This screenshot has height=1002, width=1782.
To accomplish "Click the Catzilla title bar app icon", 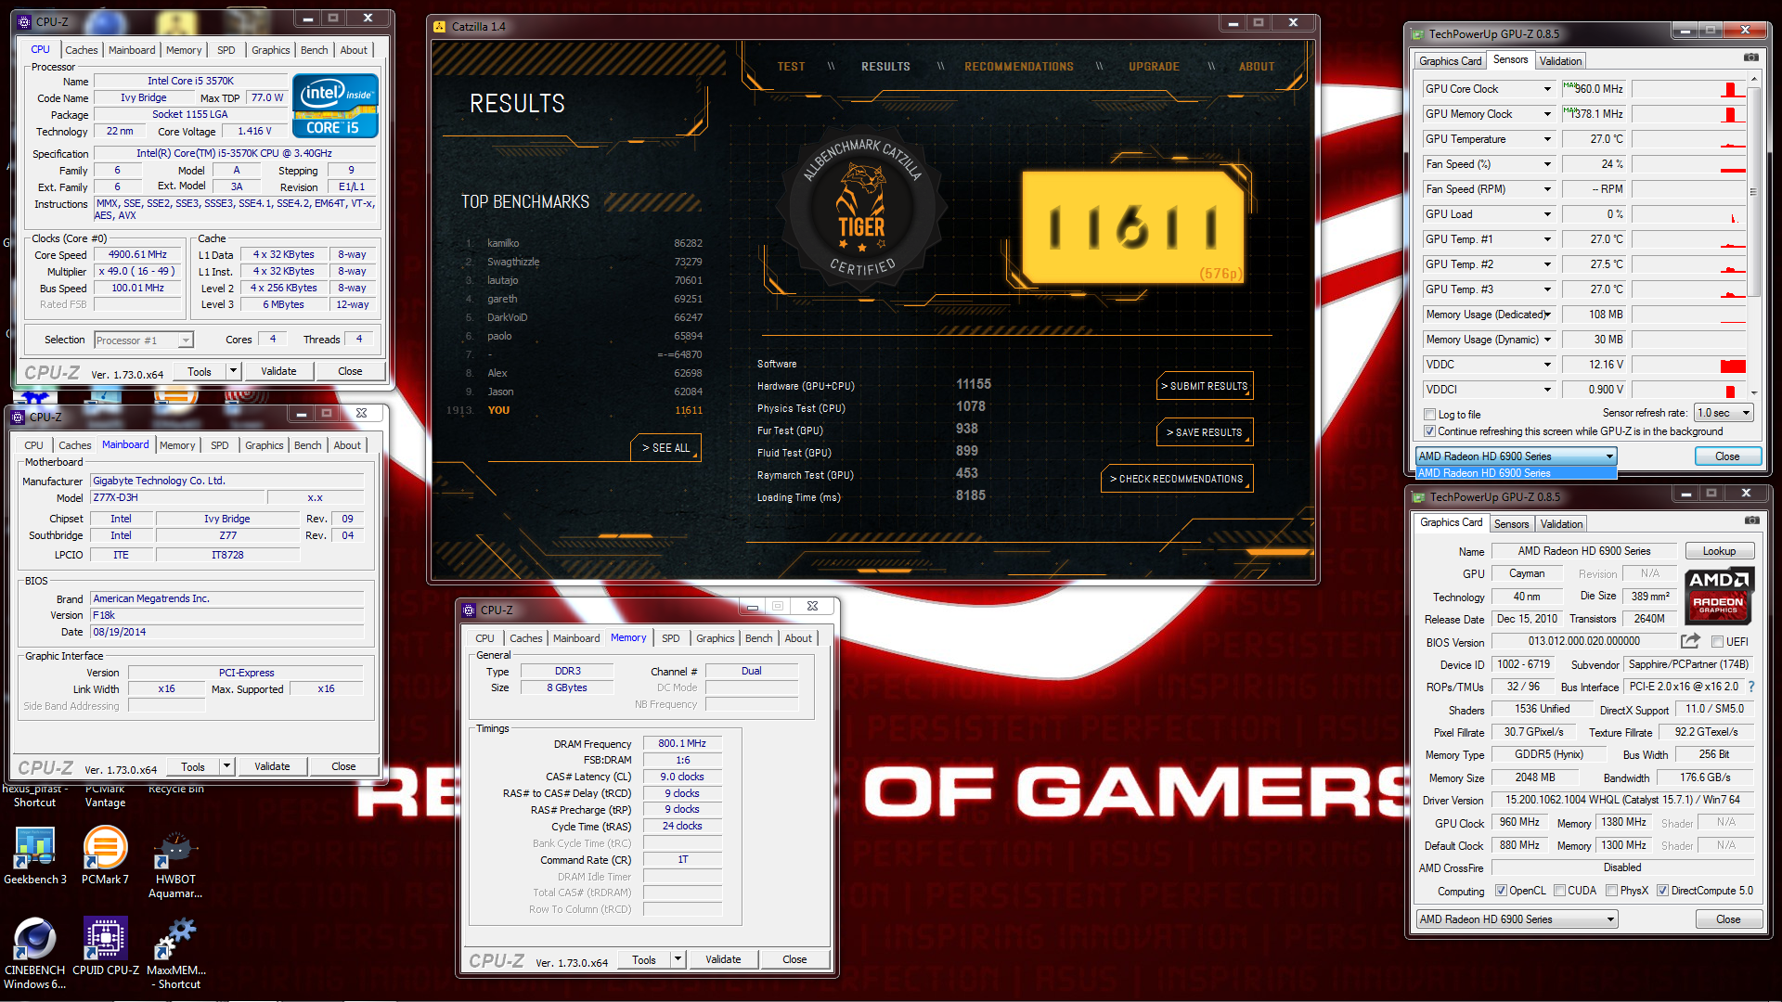I will point(440,26).
